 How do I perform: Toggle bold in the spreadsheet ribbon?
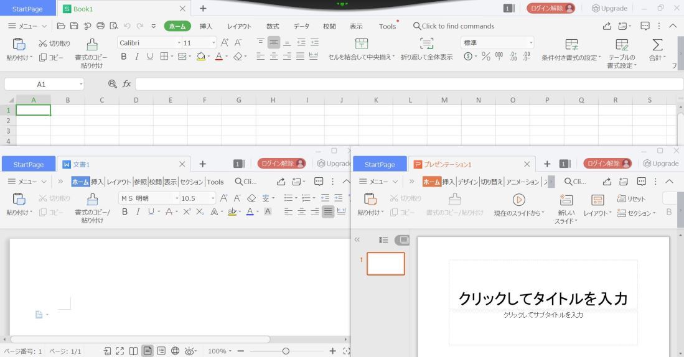[123, 57]
